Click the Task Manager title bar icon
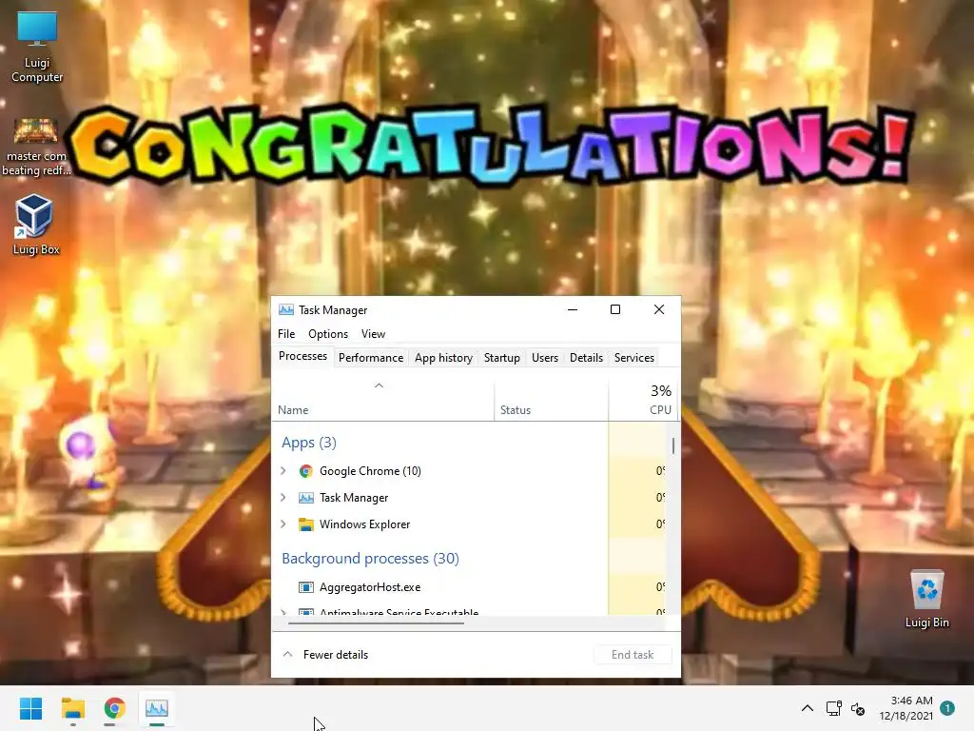This screenshot has width=974, height=731. point(285,309)
